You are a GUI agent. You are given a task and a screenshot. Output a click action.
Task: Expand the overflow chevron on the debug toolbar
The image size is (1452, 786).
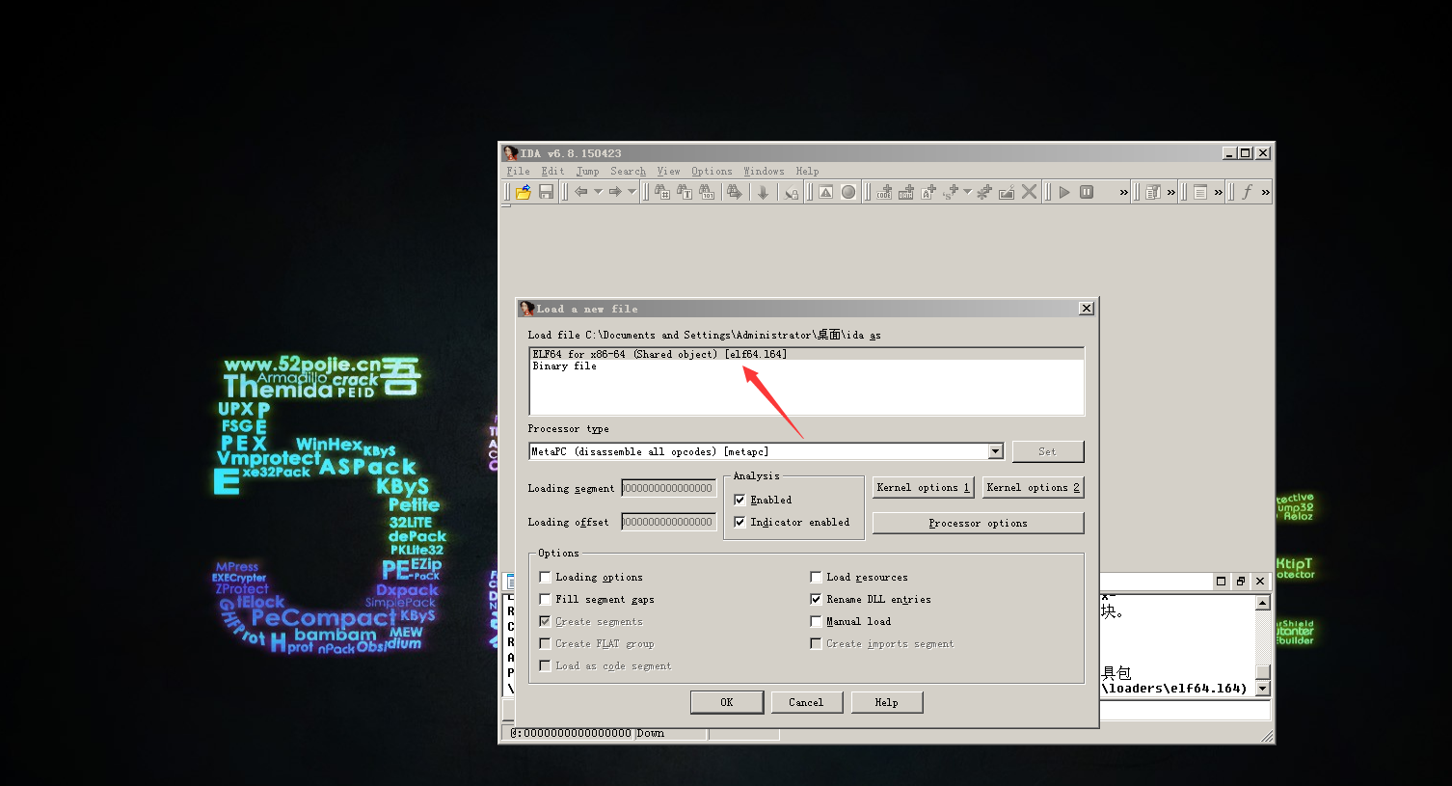(x=1121, y=192)
